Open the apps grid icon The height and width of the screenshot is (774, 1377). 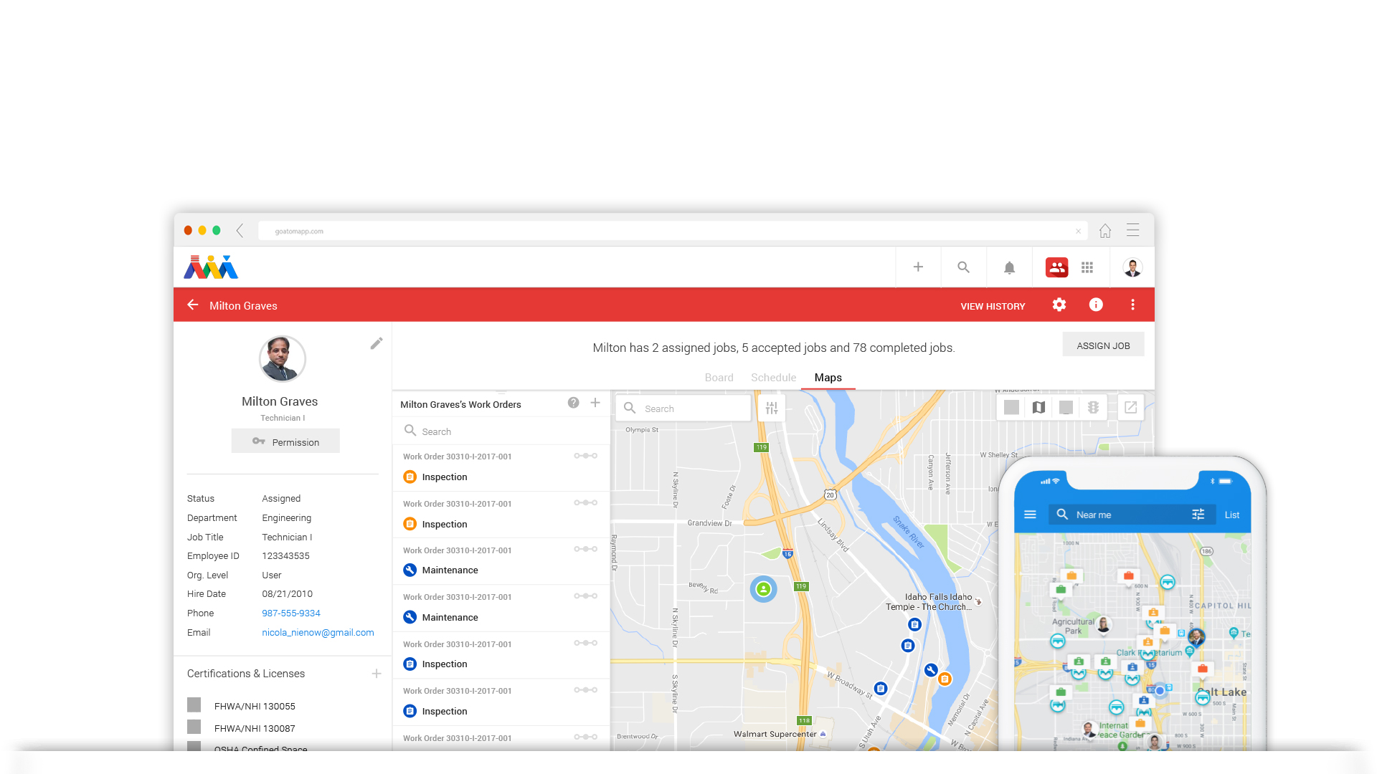[1087, 267]
